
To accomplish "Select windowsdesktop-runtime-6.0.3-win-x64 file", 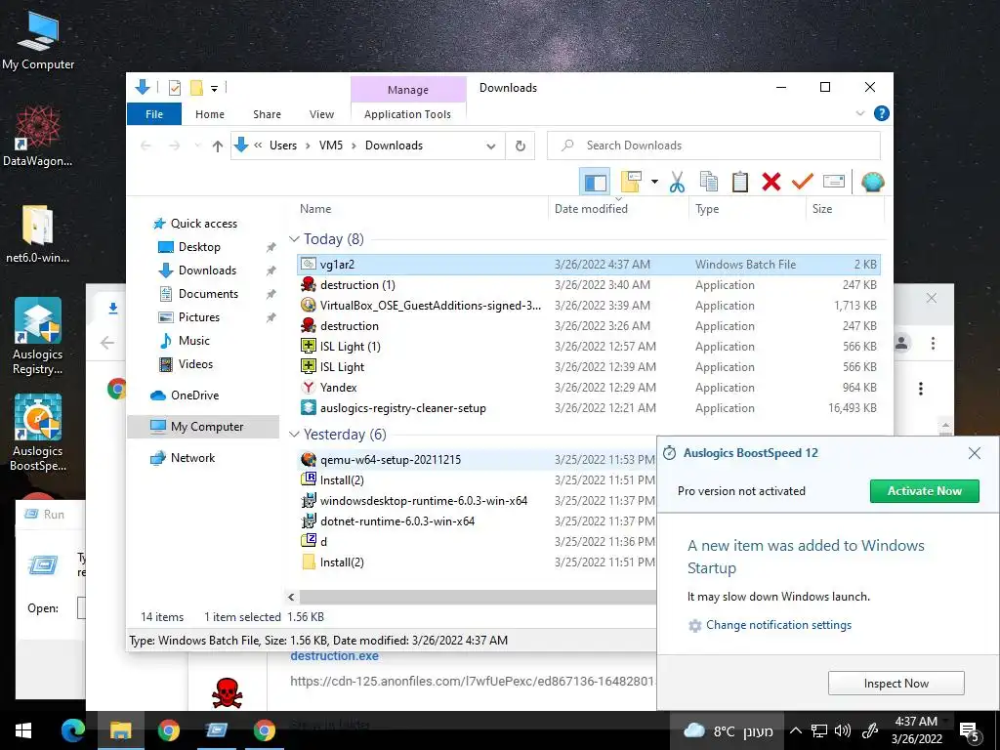I will pos(477,501).
